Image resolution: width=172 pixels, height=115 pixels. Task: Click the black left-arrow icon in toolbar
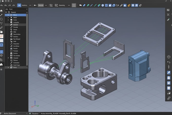click(x=35, y=5)
